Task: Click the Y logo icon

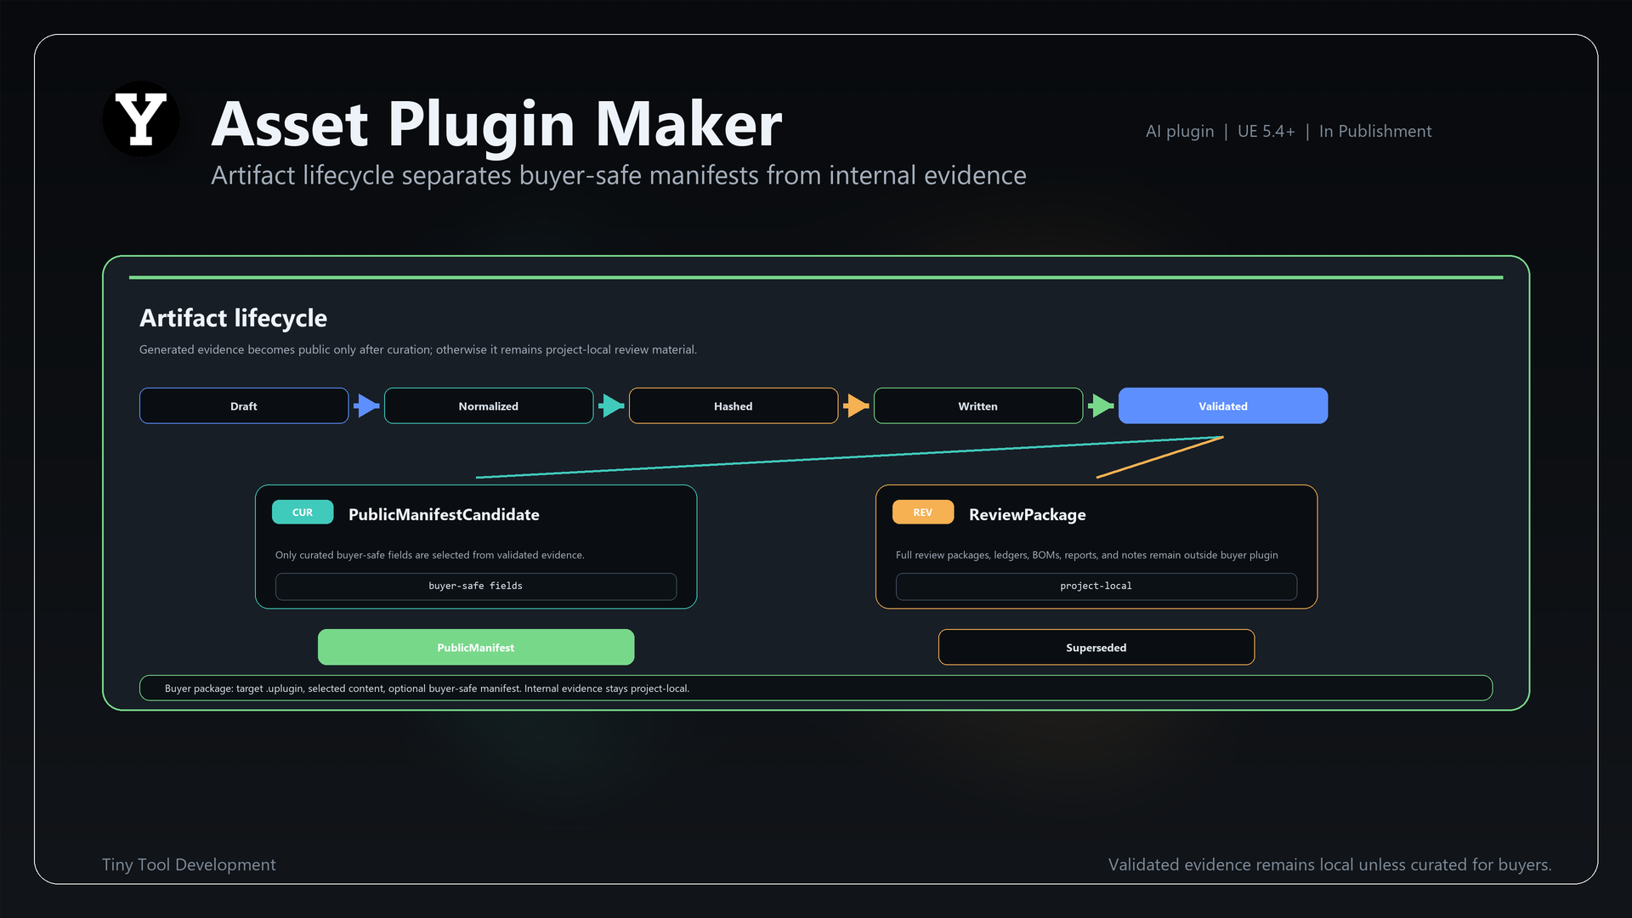Action: click(141, 119)
